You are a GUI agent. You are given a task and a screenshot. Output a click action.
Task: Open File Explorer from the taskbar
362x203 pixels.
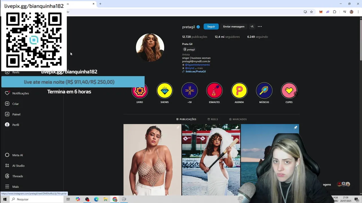pos(105,199)
